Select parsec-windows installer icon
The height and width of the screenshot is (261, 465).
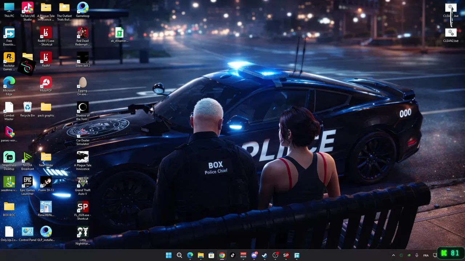9,134
